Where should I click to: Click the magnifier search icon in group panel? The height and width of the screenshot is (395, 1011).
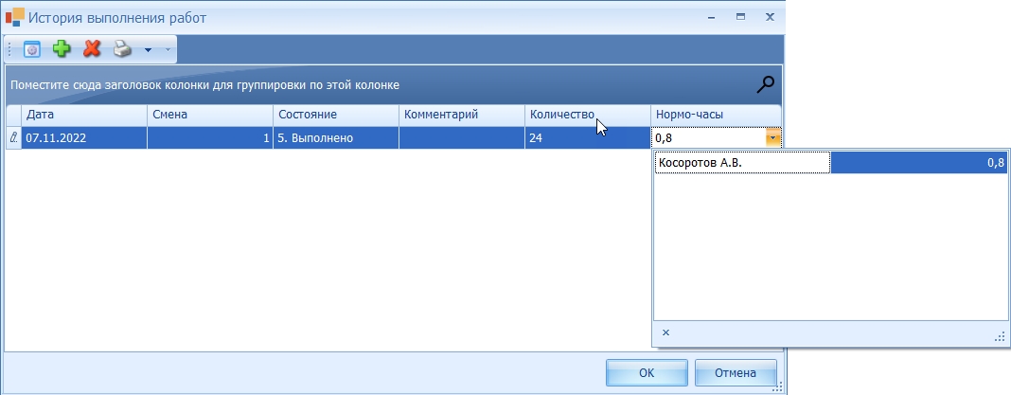point(765,84)
